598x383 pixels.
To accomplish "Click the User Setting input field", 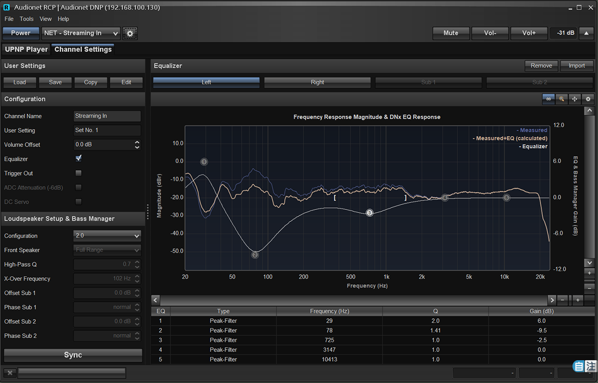I will pos(107,131).
